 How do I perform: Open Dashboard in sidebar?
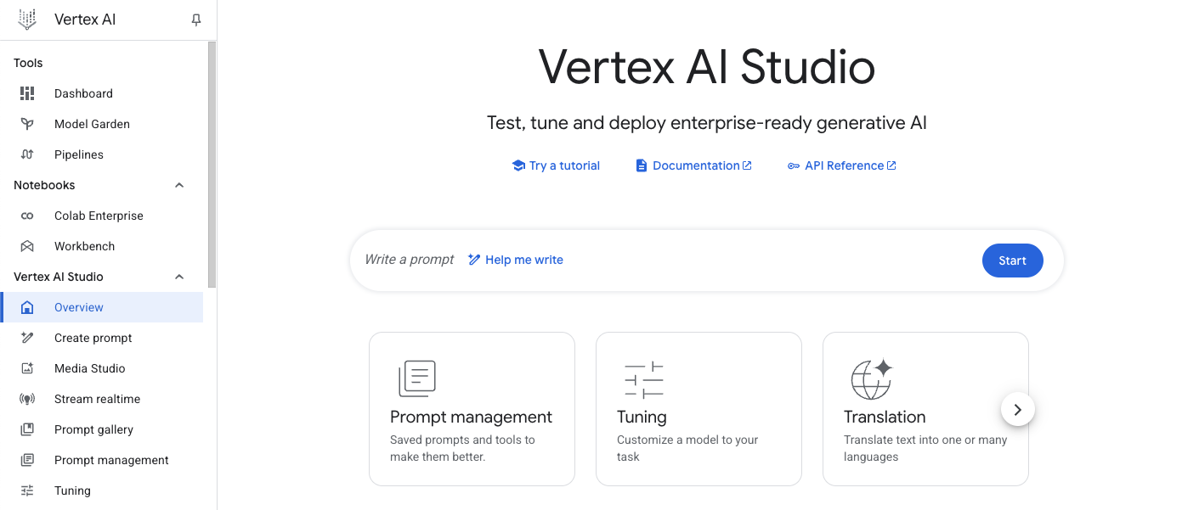(x=102, y=93)
